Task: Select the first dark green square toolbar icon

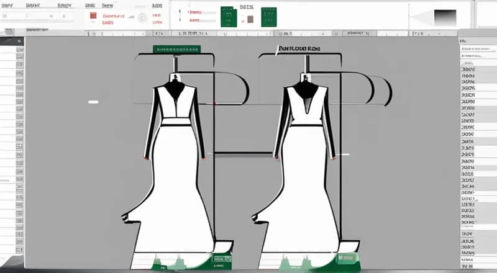Action: click(x=229, y=17)
